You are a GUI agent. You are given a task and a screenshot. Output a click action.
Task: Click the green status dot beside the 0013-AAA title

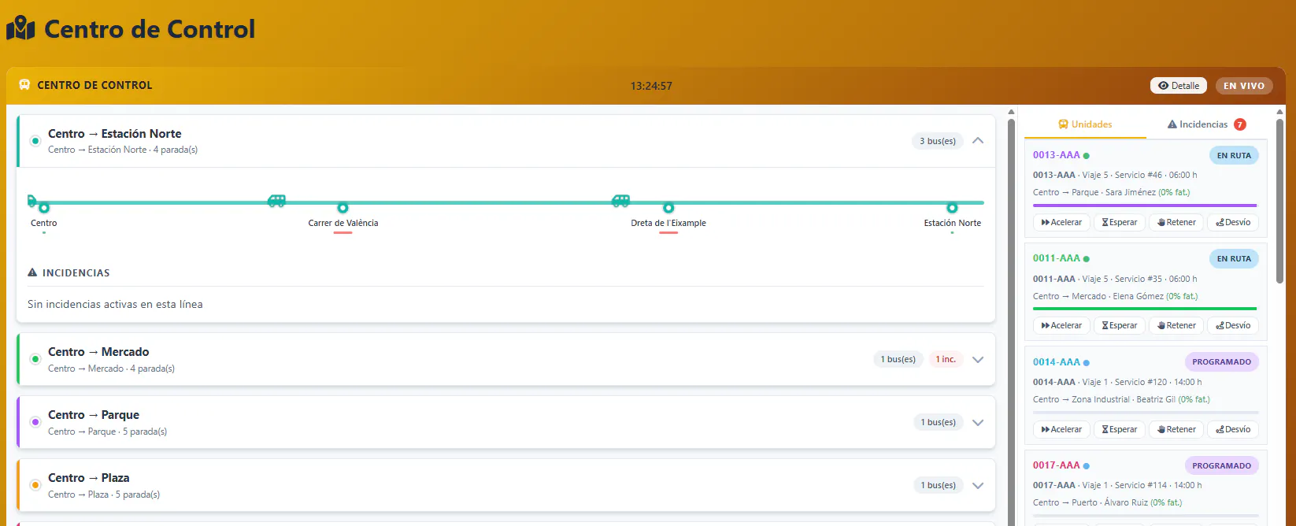coord(1087,156)
